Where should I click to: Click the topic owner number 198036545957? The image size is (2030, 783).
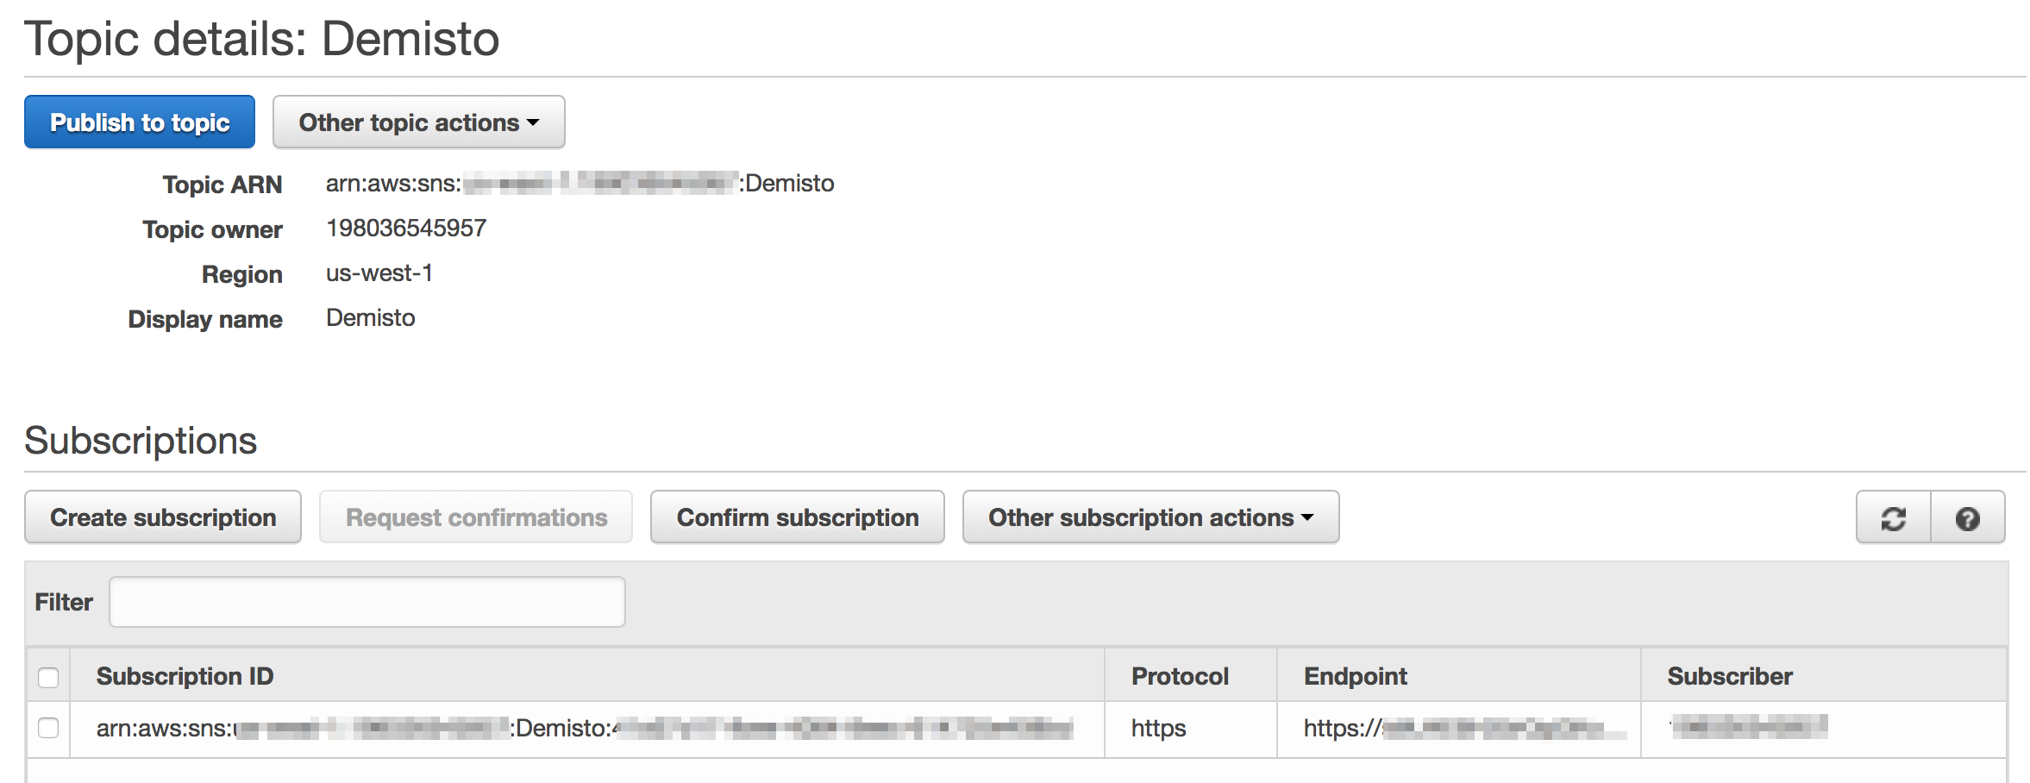406,229
